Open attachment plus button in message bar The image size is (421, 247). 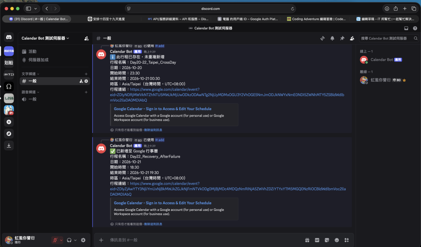coord(101,240)
